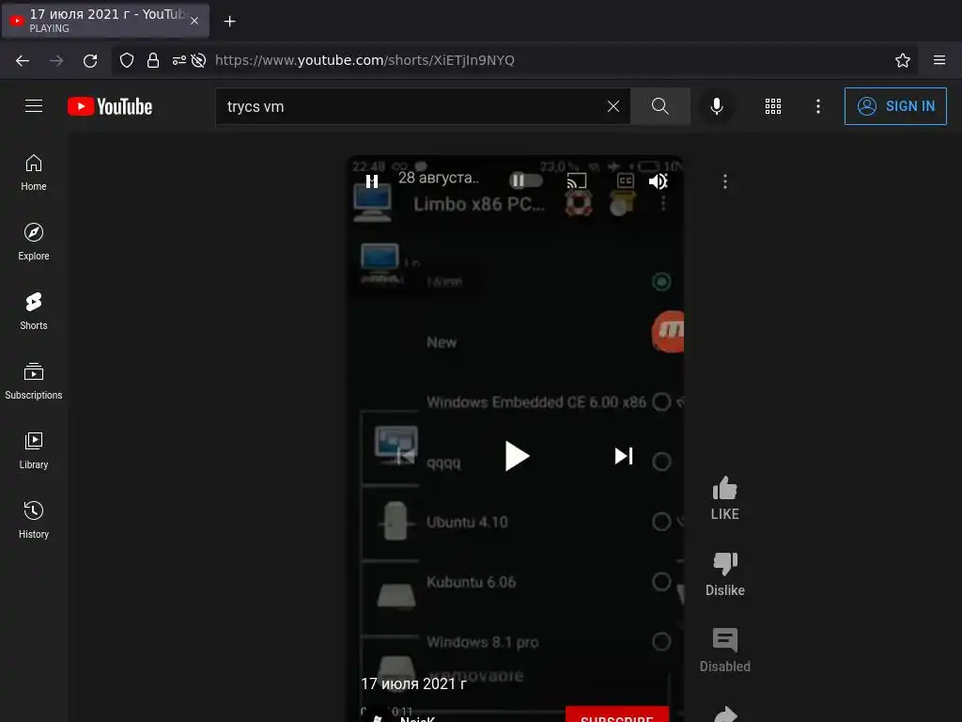This screenshot has width=962, height=722.
Task: Click the browser forward arrow
Action: tap(56, 60)
